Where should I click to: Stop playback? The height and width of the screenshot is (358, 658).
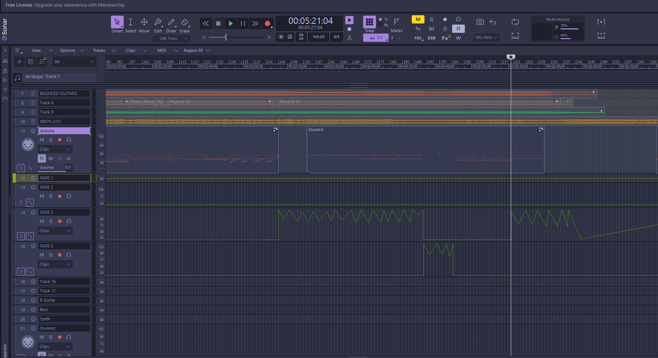218,23
